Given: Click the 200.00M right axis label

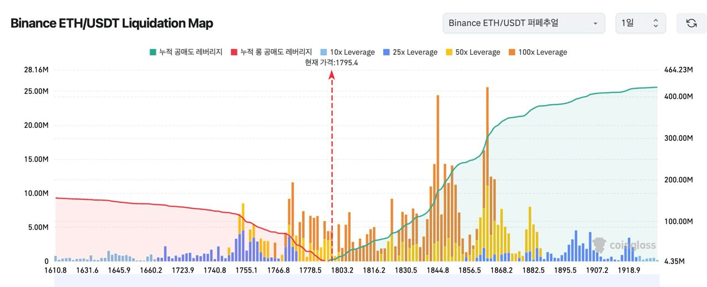Looking at the screenshot, I should tap(678, 180).
